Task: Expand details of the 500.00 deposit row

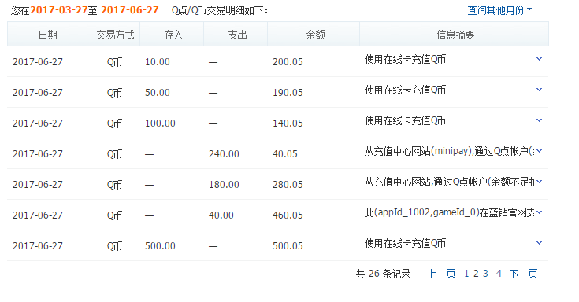Action: (x=539, y=243)
